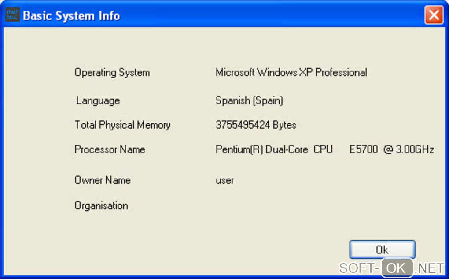Screen dimensions: 449x279
Task: Click the 'Processor Name' label
Action: coord(110,149)
